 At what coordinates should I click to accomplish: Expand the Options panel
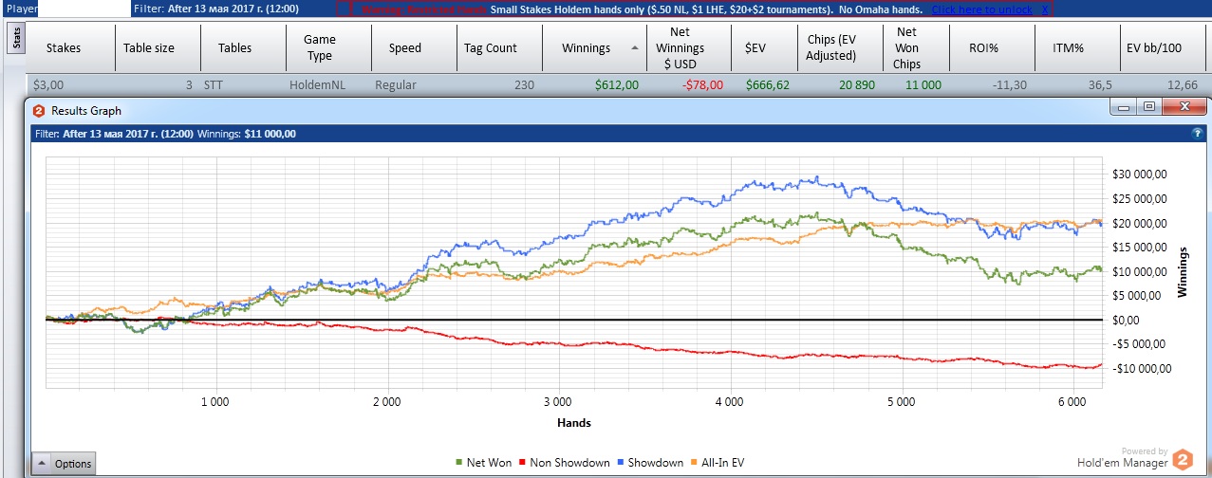[x=64, y=464]
